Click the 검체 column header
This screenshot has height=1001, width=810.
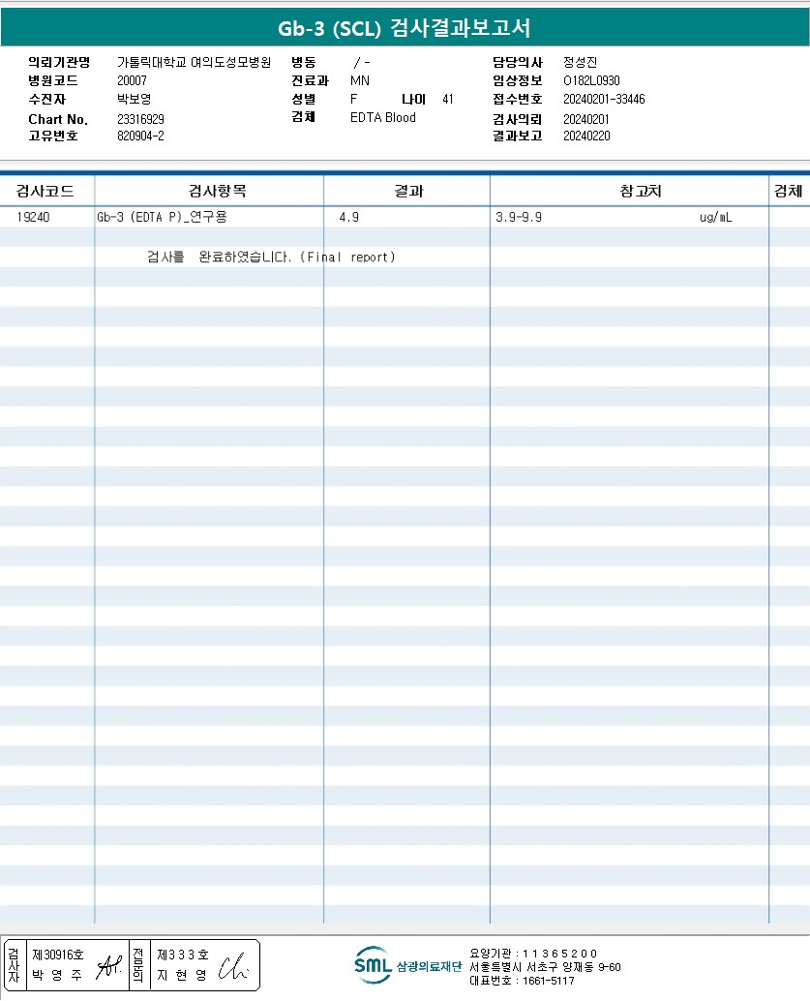tap(788, 192)
